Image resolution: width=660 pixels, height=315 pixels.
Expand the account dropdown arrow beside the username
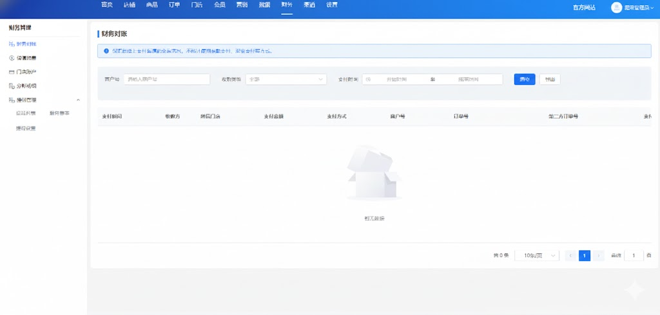click(x=652, y=8)
